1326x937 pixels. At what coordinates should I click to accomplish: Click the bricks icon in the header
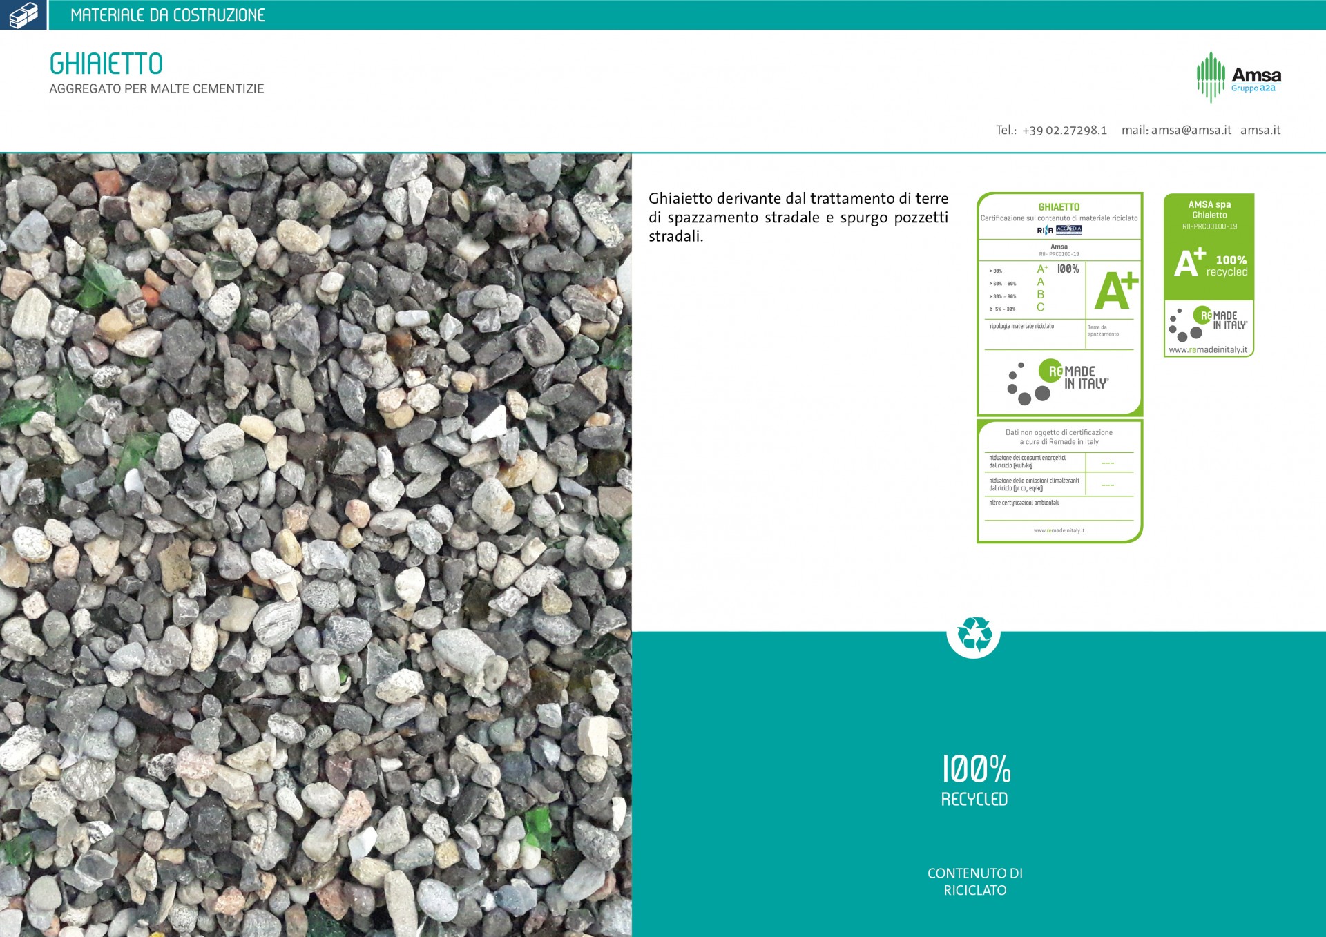pos(23,15)
